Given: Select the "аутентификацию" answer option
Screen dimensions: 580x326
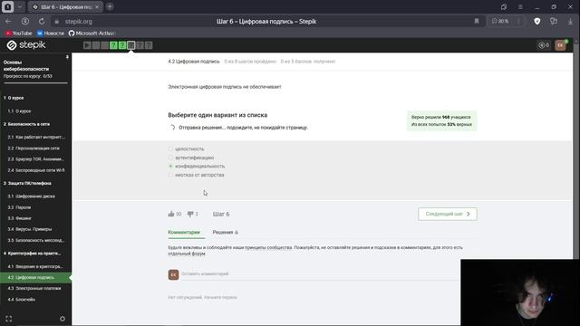Looking at the screenshot, I should [x=191, y=158].
